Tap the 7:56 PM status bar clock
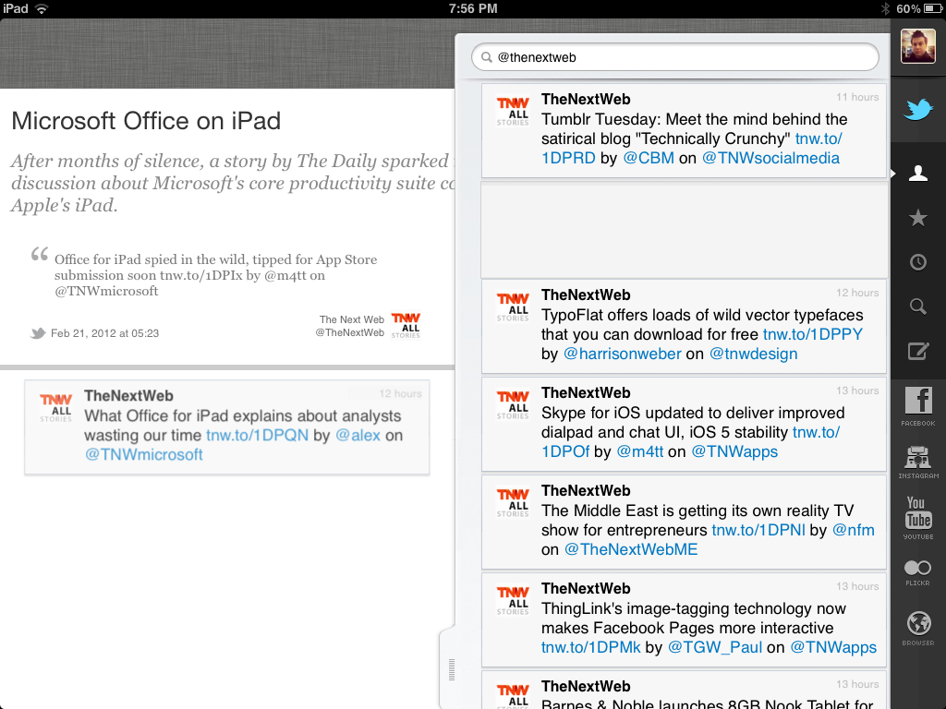Screen dimensions: 946x709 473,8
